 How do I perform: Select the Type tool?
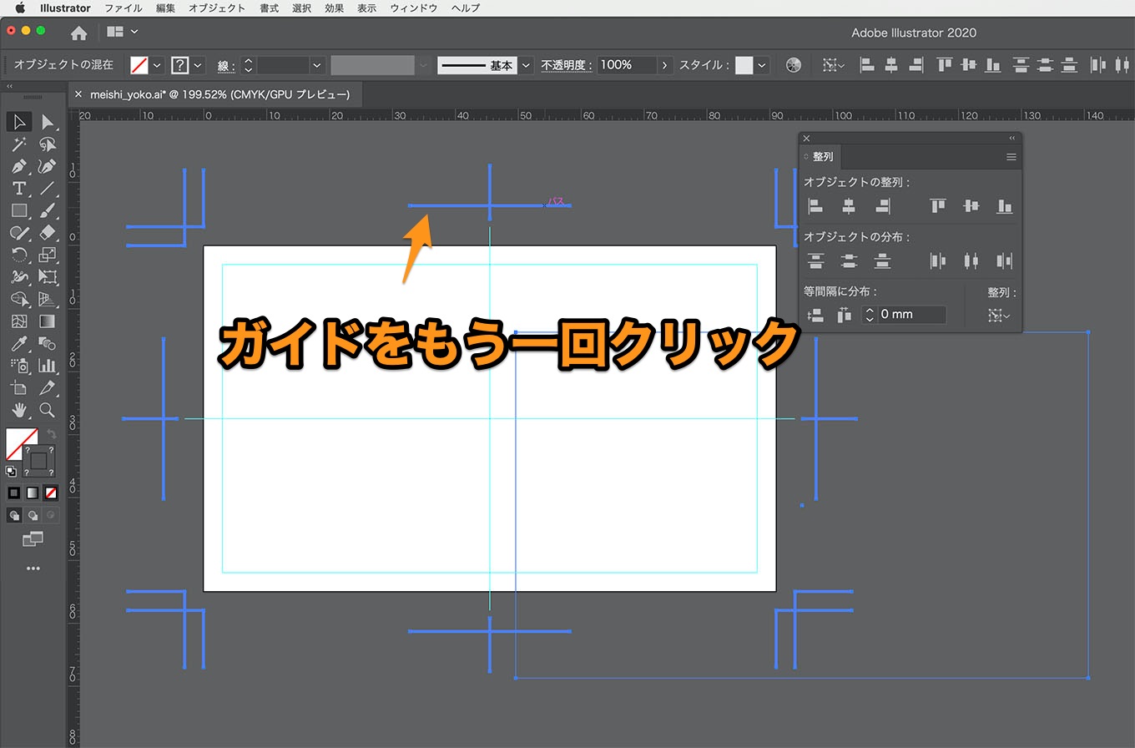tap(19, 189)
